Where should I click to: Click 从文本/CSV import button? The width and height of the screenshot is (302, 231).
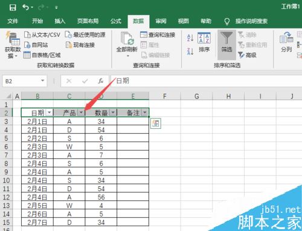coord(42,34)
